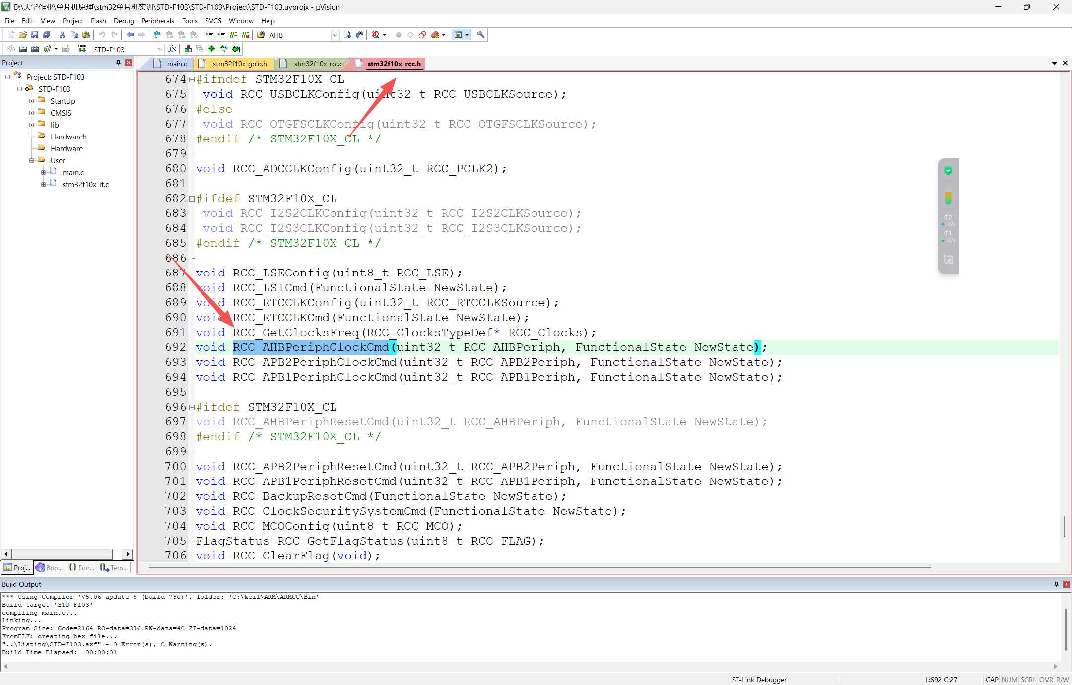This screenshot has width=1072, height=685.
Task: Click the Cut scissors icon
Action: pyautogui.click(x=62, y=35)
